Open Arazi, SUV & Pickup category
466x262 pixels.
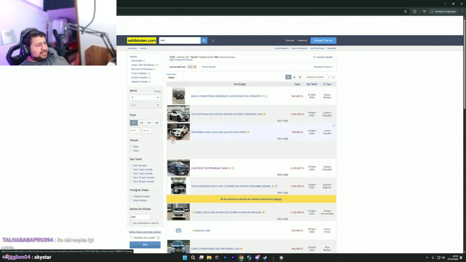[x=142, y=65]
